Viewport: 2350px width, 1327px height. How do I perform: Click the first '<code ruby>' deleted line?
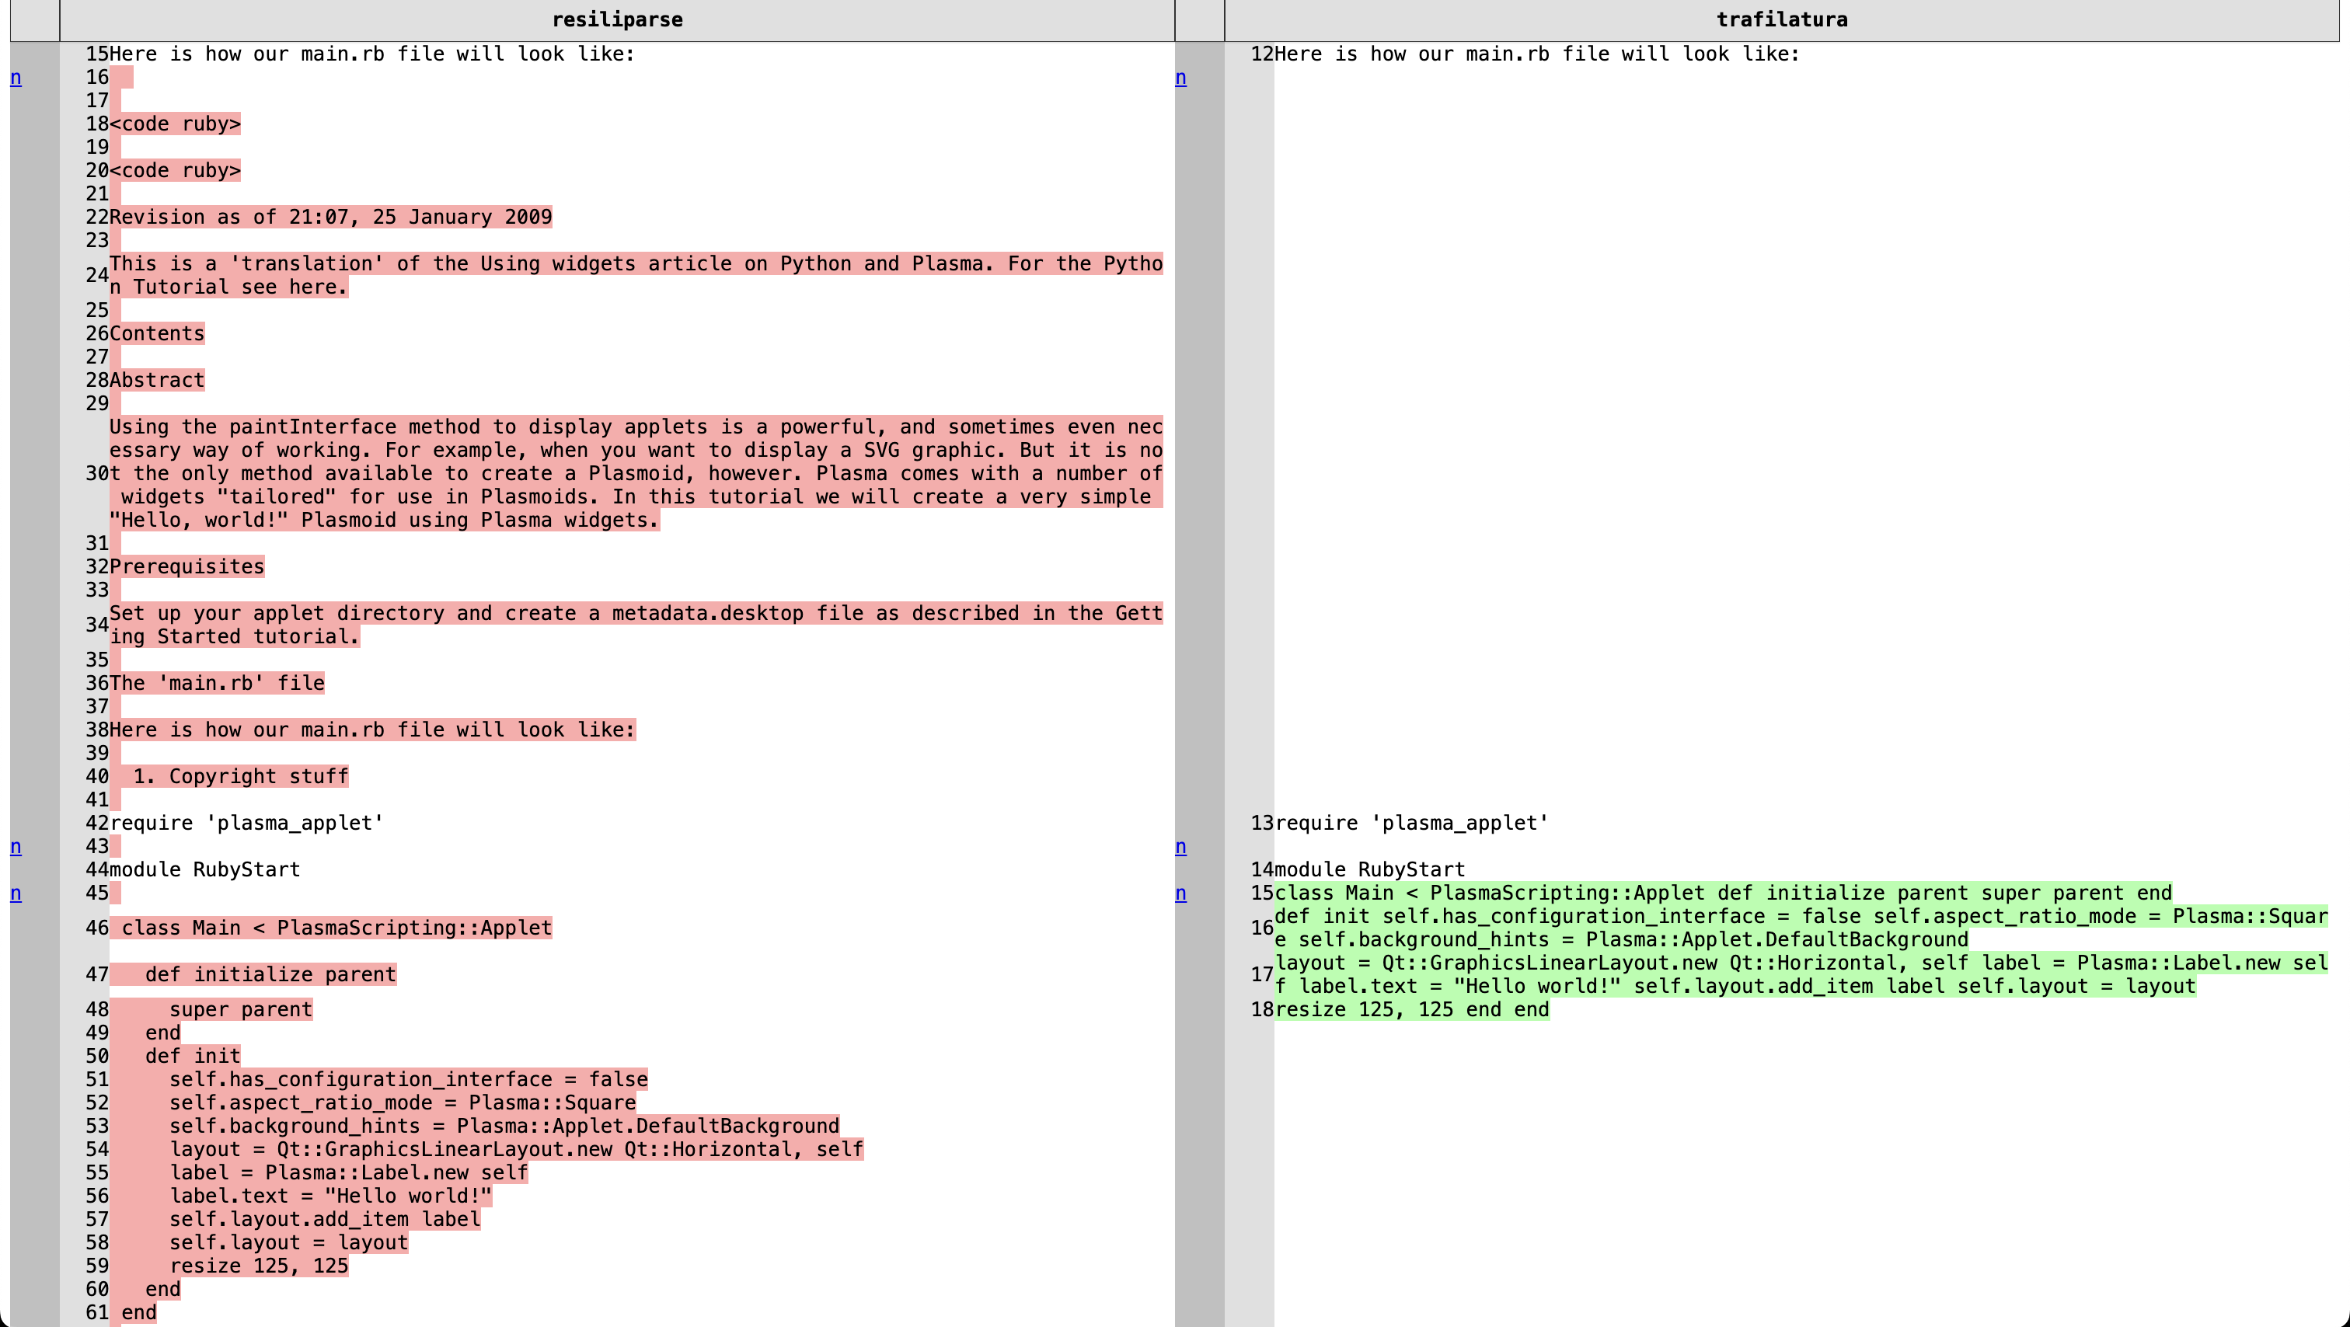175,124
